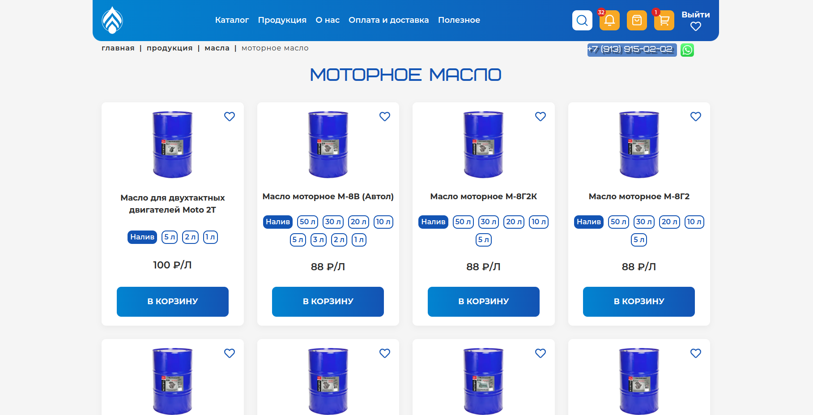Select 5 л volume for М-8Г2
Viewport: 813px width, 415px height.
(x=639, y=240)
